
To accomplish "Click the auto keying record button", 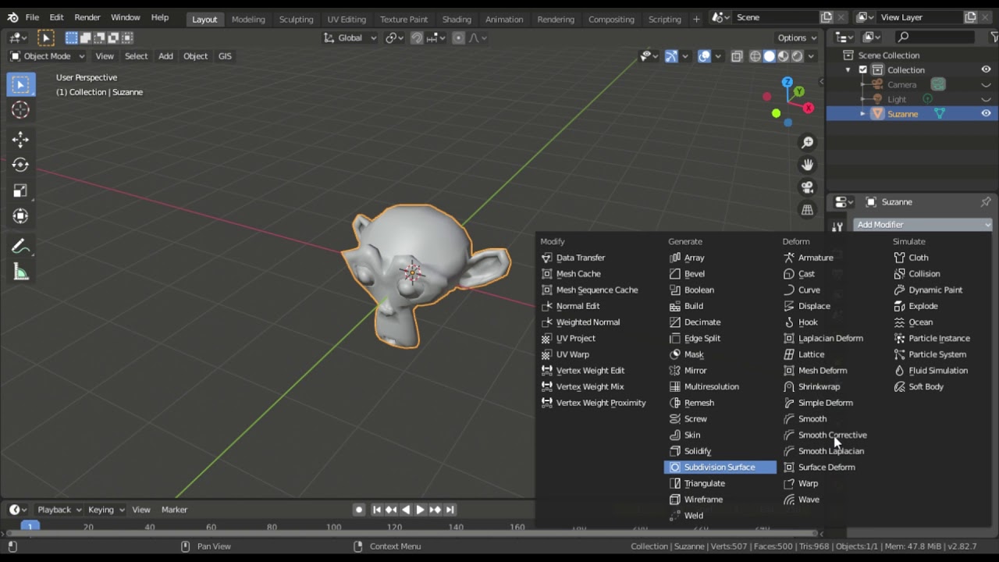I will [359, 510].
